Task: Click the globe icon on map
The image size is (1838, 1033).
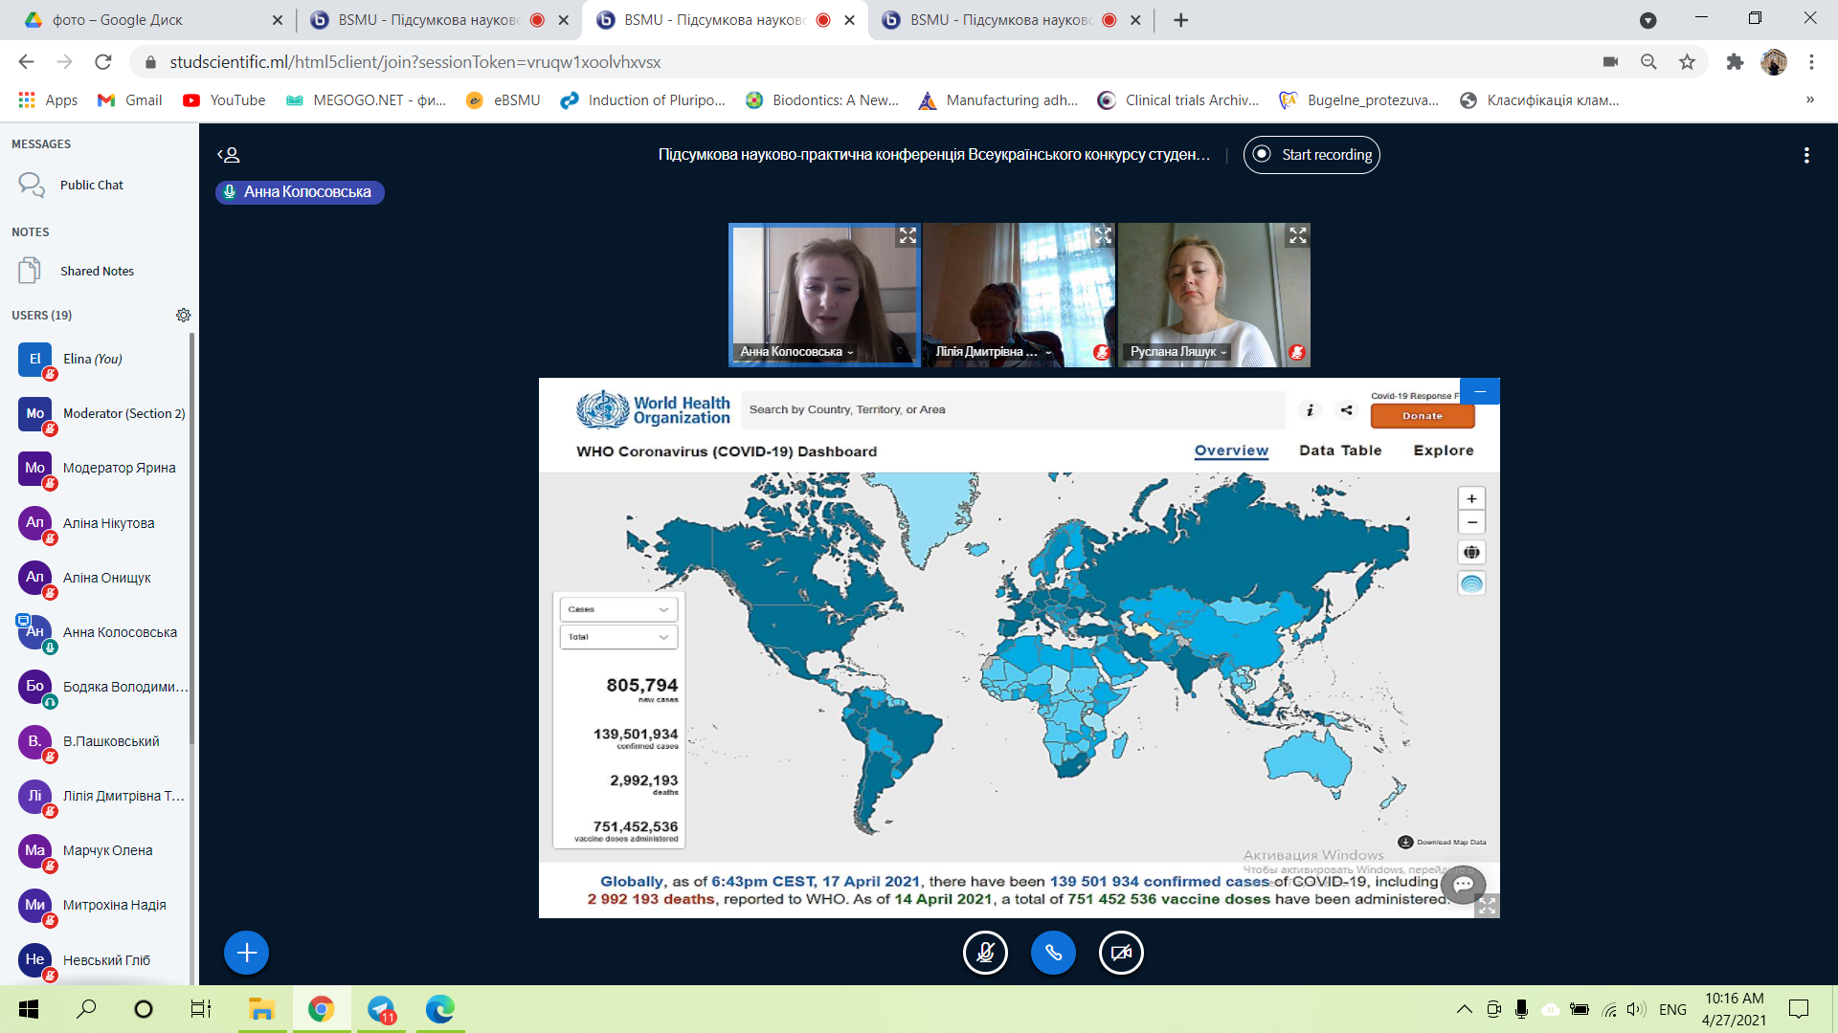Action: point(1471,552)
